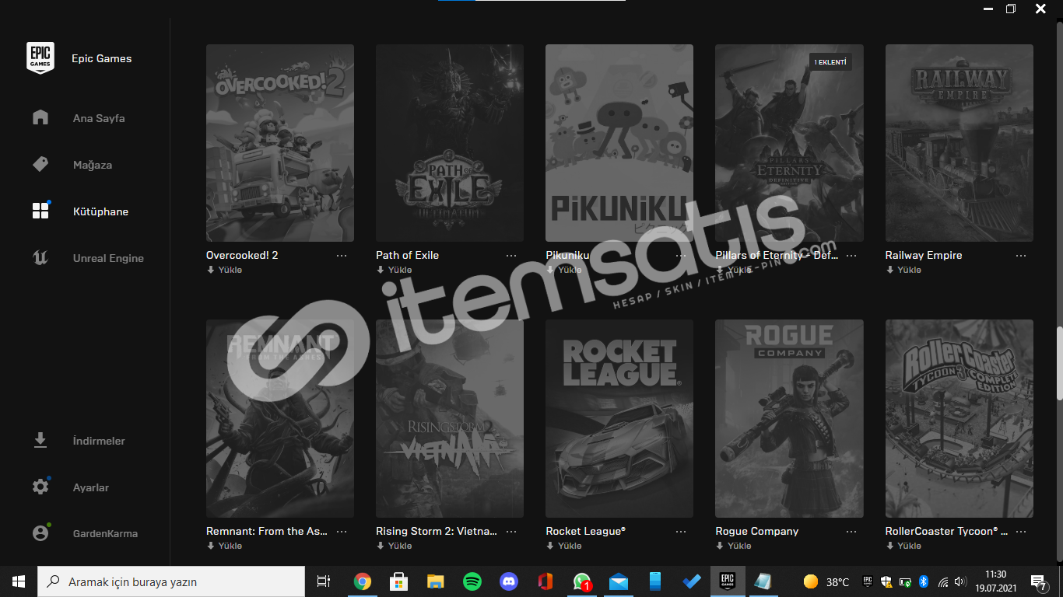The height and width of the screenshot is (597, 1063).
Task: Open File Explorer from taskbar
Action: click(435, 581)
